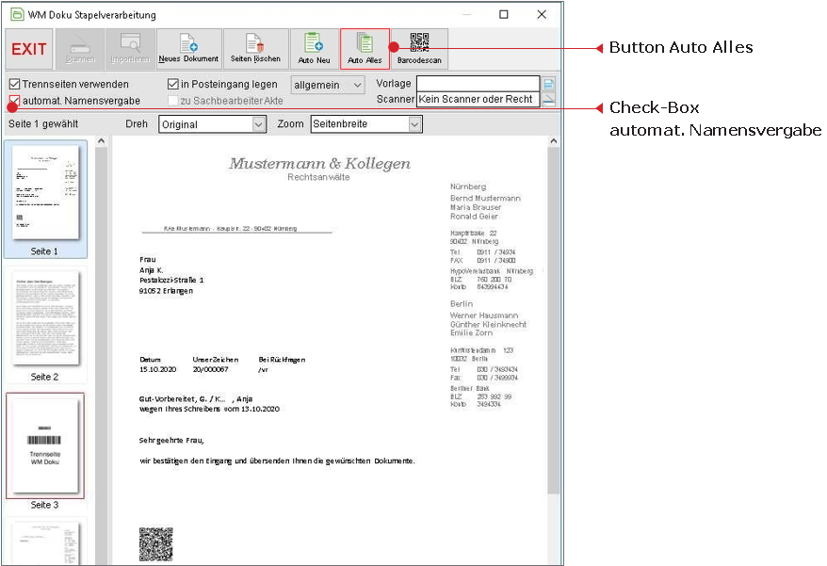Viewport: 827px width, 566px height.
Task: Click the date 15.10.2020 in the letter
Action: pos(157,369)
